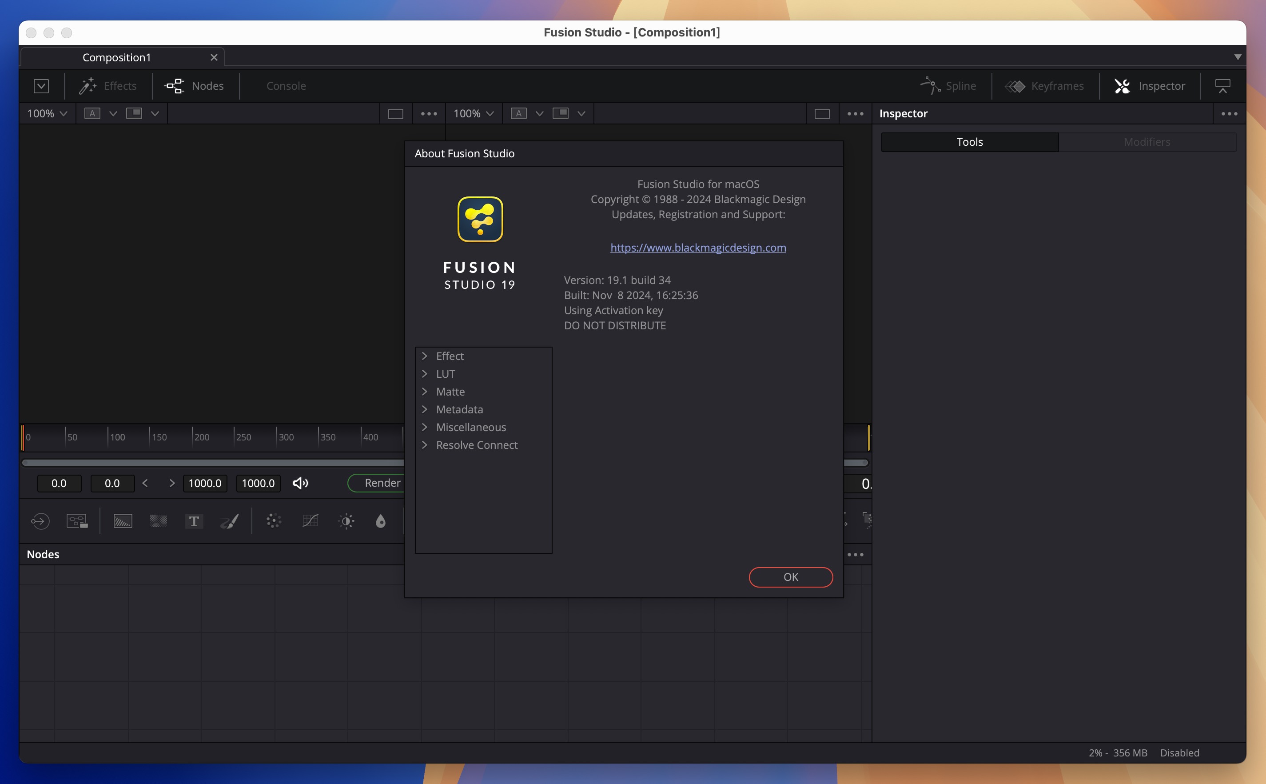Switch to the Tools tab in Inspector

click(969, 141)
